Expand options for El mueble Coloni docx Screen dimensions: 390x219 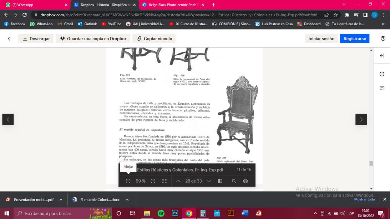(x=127, y=200)
